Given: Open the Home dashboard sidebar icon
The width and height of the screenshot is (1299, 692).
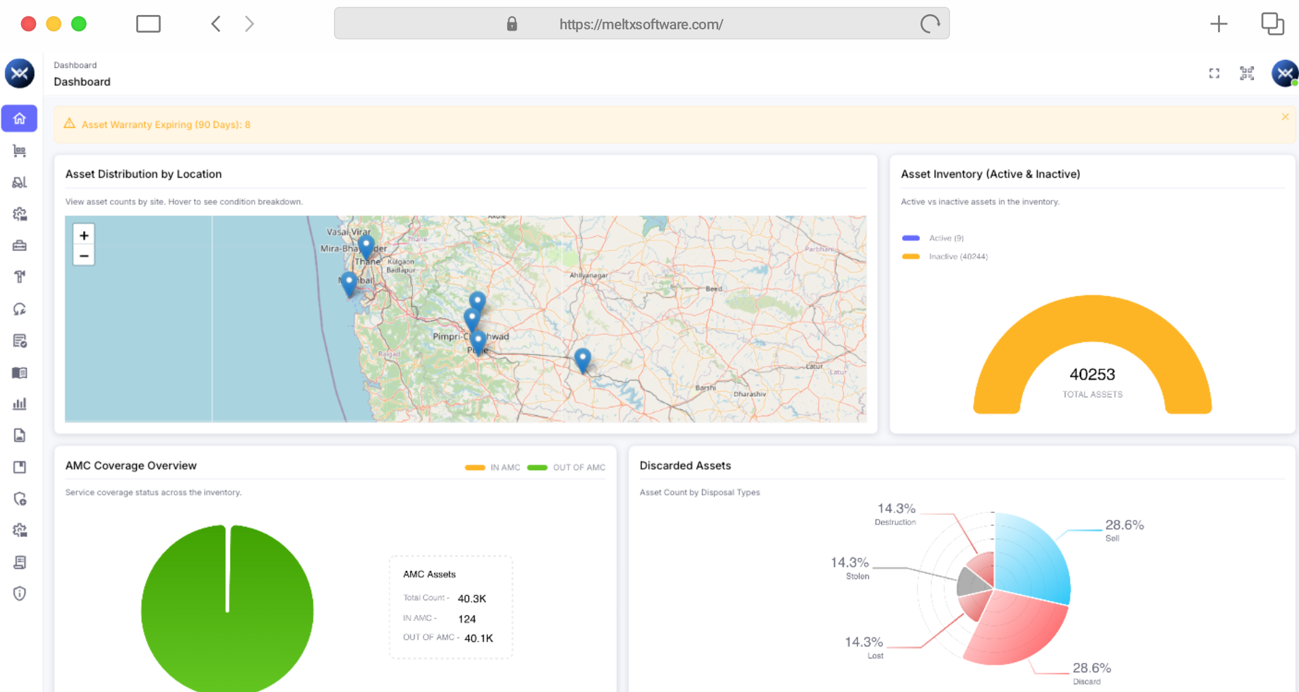Looking at the screenshot, I should [19, 118].
